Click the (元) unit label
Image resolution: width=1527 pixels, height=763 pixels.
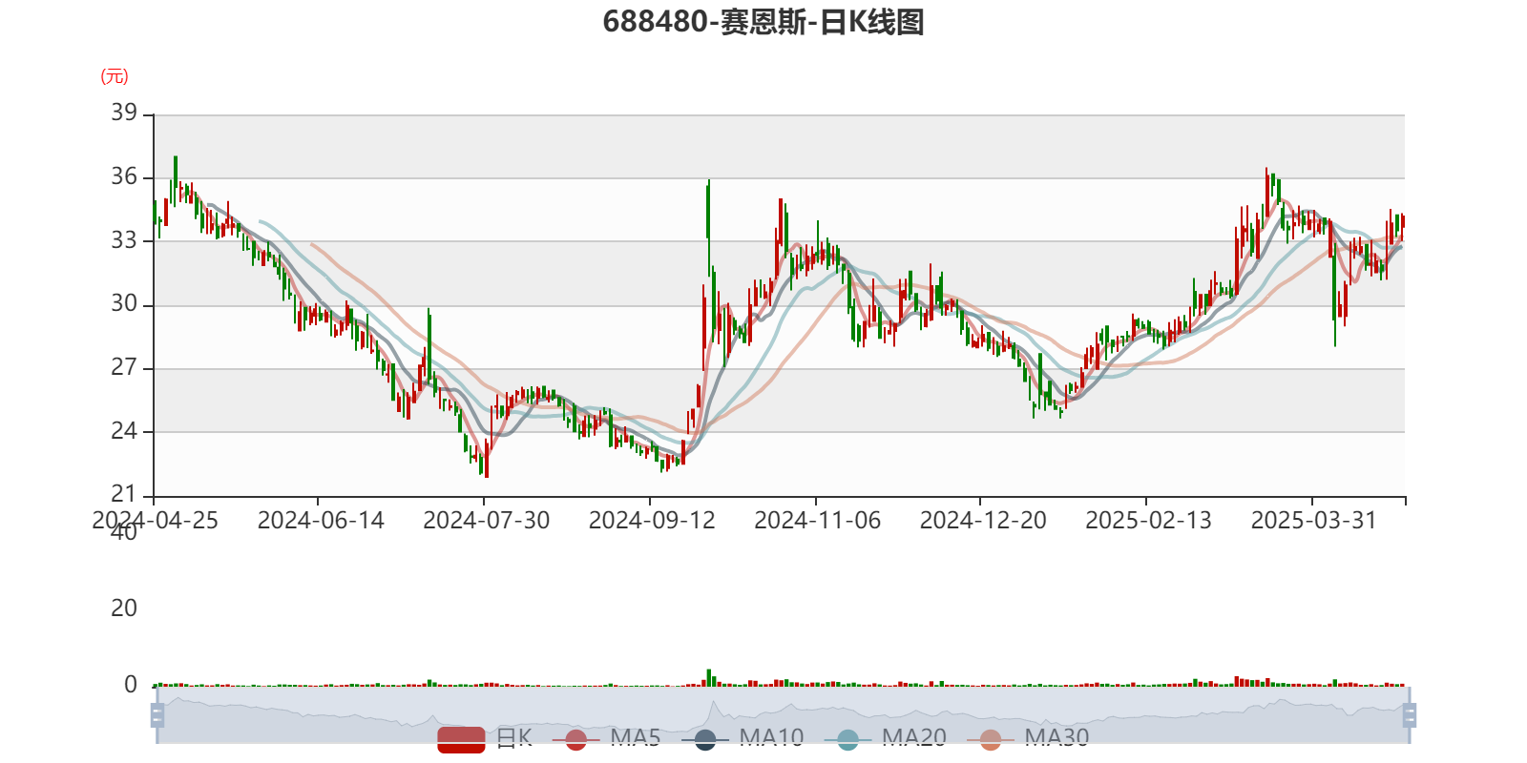[x=115, y=76]
